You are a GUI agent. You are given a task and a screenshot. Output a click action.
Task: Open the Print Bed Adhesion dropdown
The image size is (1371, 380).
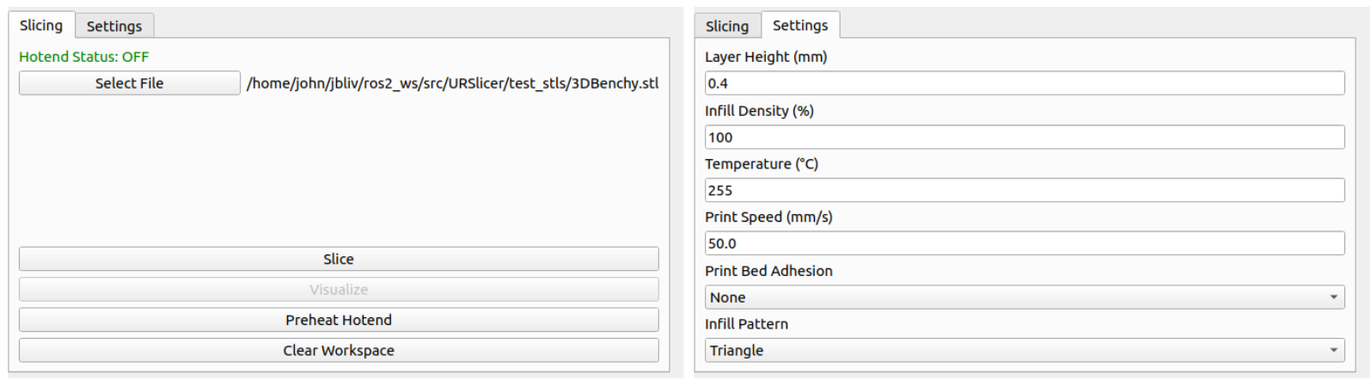coord(1025,297)
